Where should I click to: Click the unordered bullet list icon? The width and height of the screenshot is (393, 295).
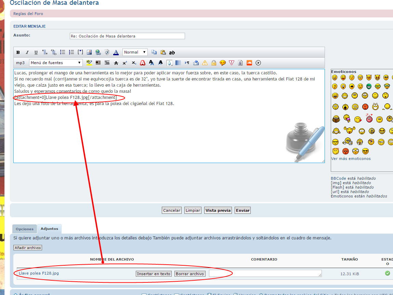point(63,53)
